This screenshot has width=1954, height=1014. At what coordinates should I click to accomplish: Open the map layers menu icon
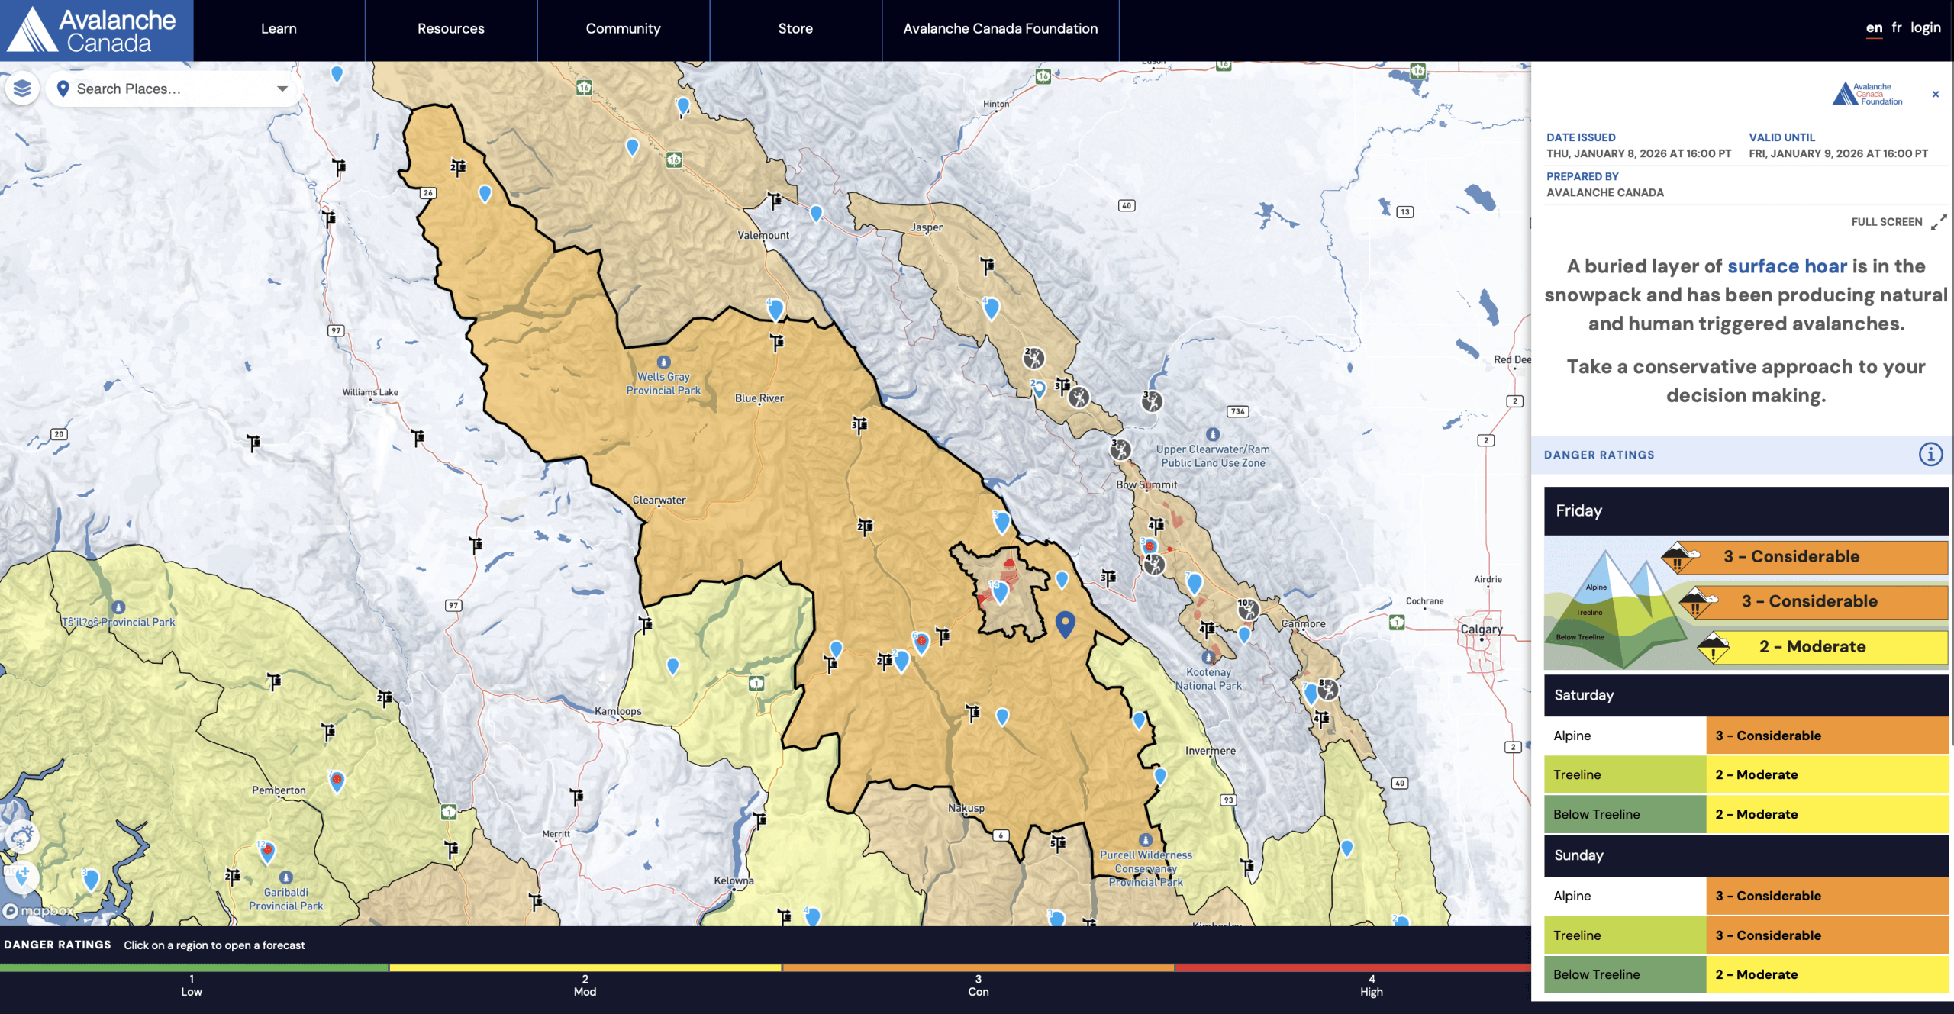[22, 89]
